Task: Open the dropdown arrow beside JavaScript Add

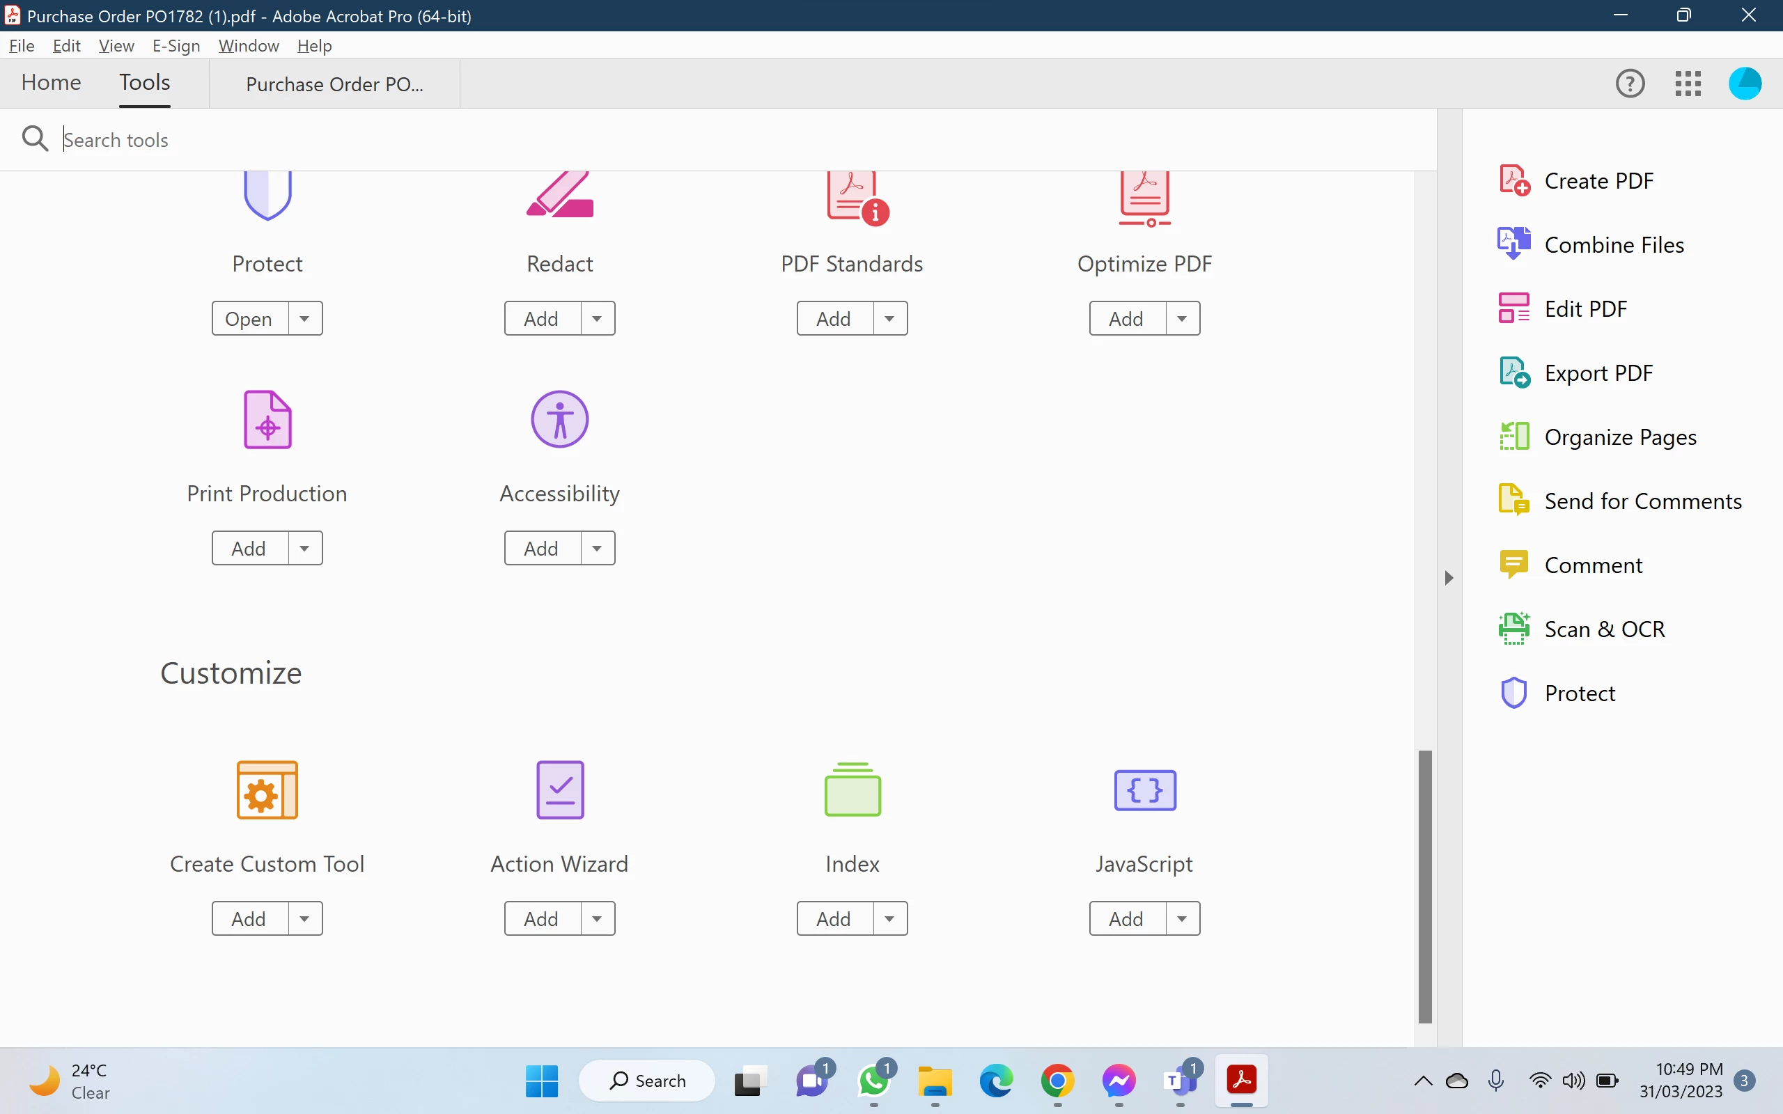Action: pyautogui.click(x=1183, y=918)
